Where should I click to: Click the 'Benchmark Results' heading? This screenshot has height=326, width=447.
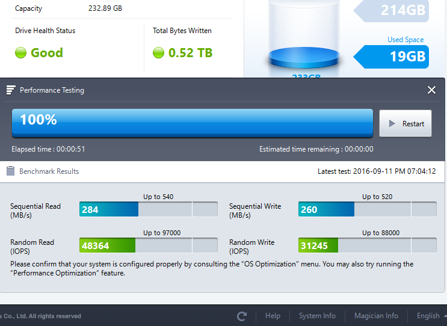point(49,171)
